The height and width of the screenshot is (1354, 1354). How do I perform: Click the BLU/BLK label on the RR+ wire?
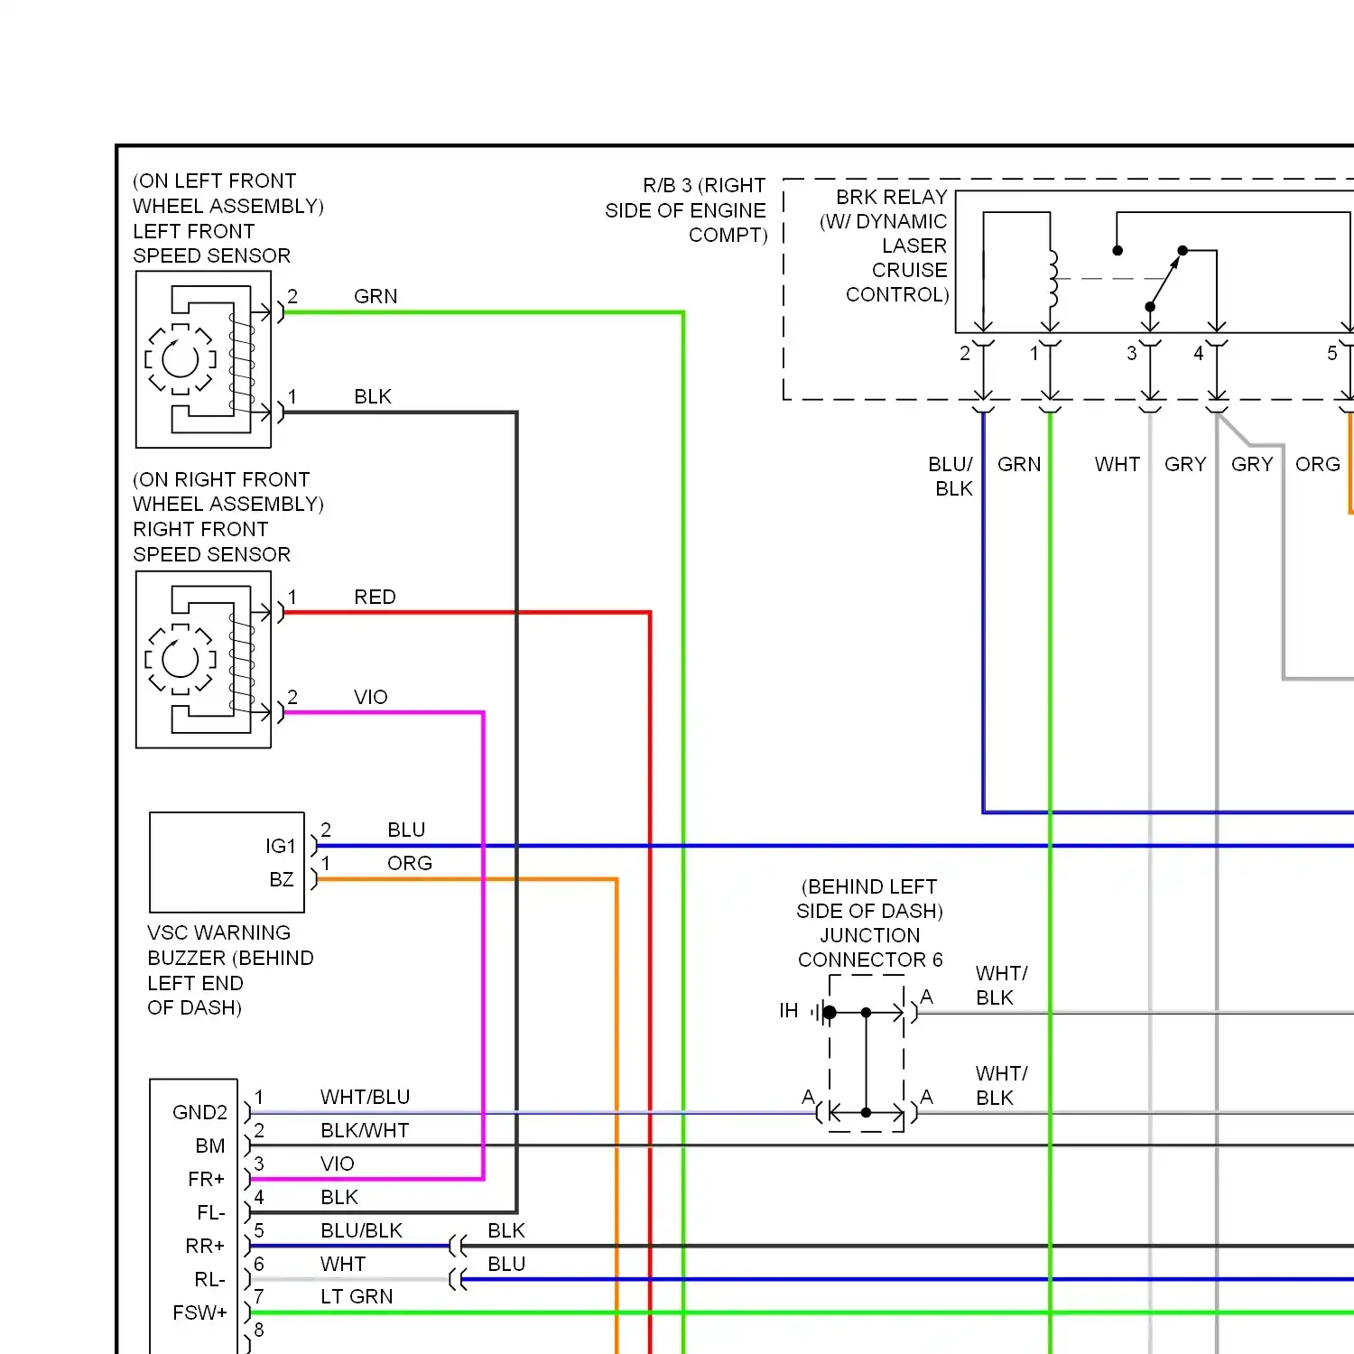(x=362, y=1230)
